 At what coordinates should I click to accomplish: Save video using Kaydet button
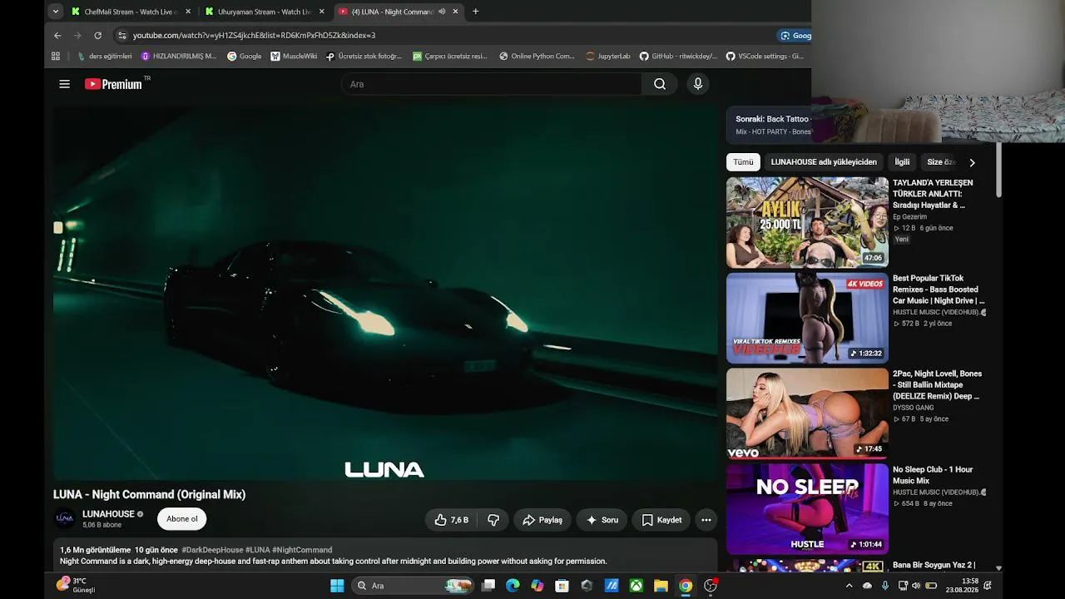661,520
